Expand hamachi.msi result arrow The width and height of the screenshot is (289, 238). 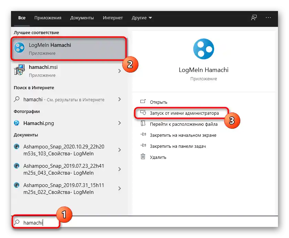(119, 71)
